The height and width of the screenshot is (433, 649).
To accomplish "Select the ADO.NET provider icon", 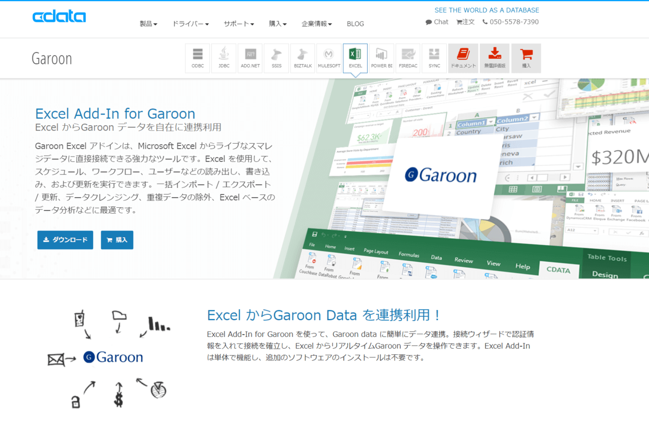I will click(x=250, y=58).
